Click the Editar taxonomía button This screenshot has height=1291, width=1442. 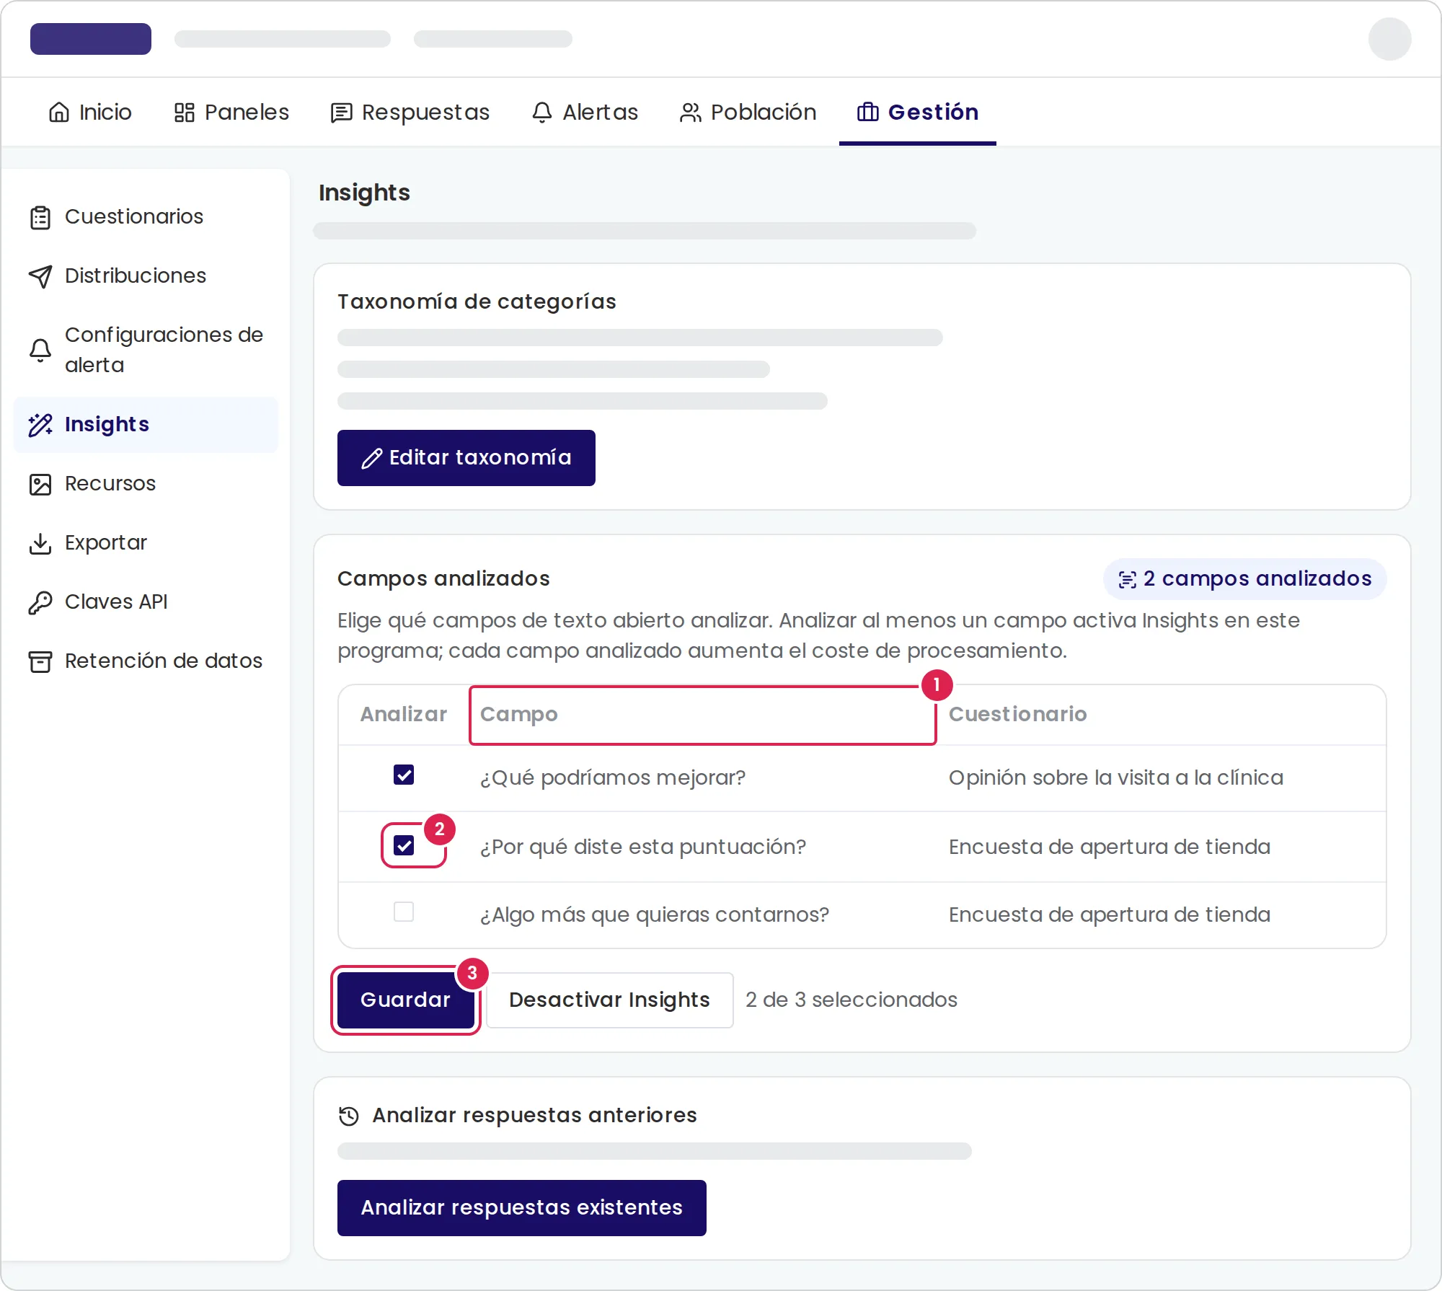[466, 458]
